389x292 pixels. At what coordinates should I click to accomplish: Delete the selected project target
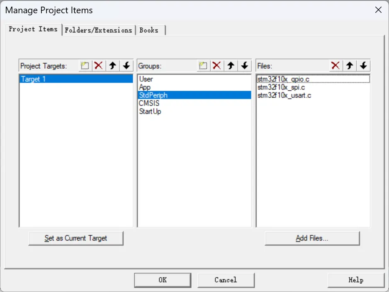pyautogui.click(x=98, y=65)
